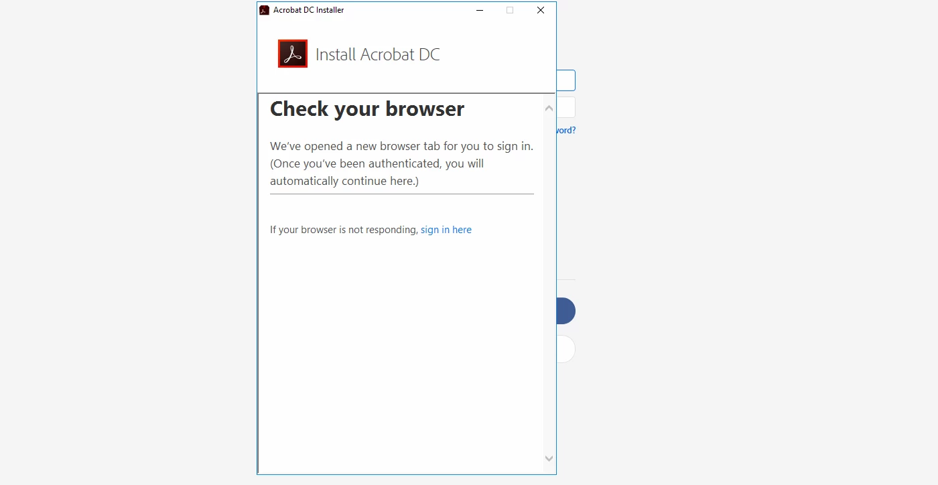Viewport: 938px width, 485px height.
Task: Focus the blue-outlined input field behind the installer
Action: click(565, 80)
